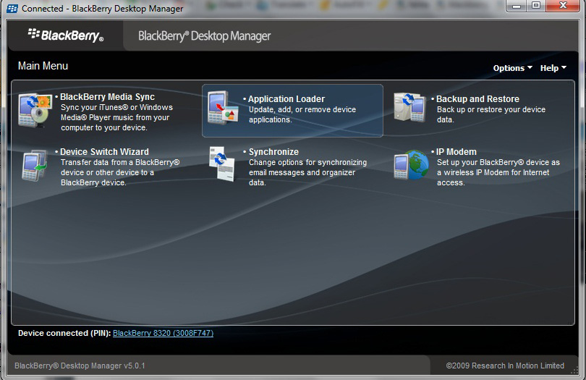The width and height of the screenshot is (586, 380).
Task: Click the 'Change options for synchronizing' text
Action: point(308,162)
